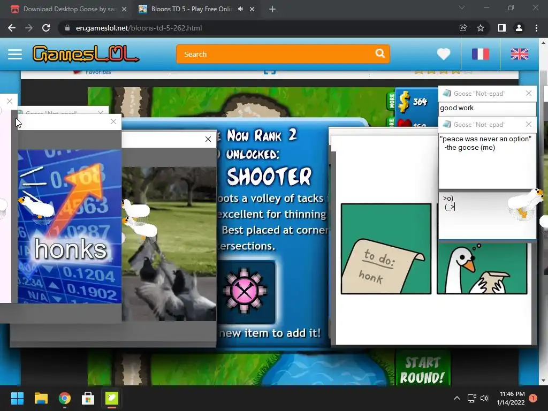548x411 pixels.
Task: Close the 'good work' Not-epad window
Action: pos(528,93)
